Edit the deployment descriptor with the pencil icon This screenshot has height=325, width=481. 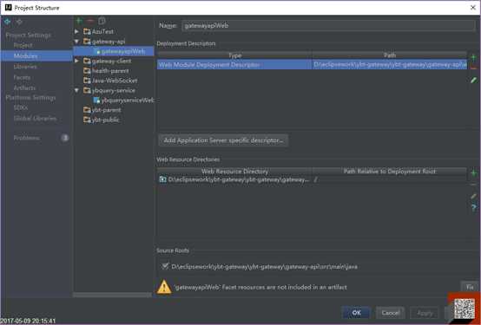473,80
